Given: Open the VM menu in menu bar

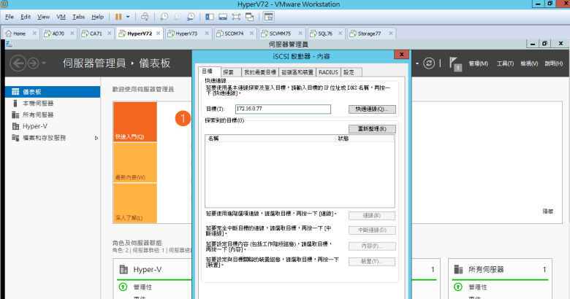Looking at the screenshot, I should point(62,16).
